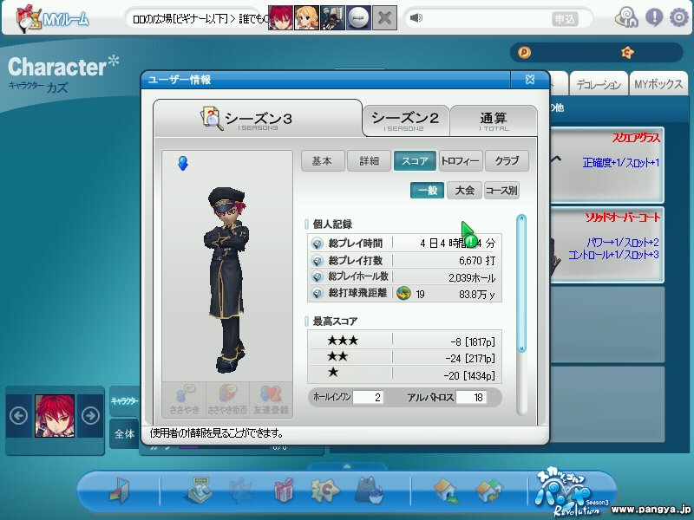Select the 大会 tournament score filter
Screen dimensions: 694x520
tap(464, 191)
